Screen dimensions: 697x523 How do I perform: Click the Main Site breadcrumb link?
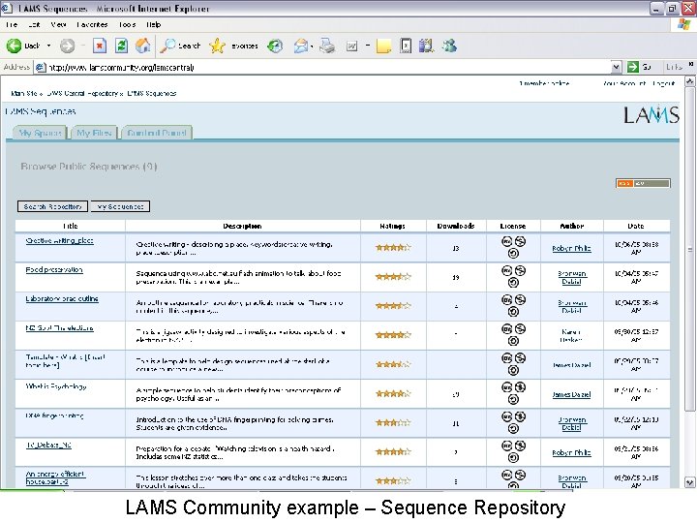(x=24, y=93)
